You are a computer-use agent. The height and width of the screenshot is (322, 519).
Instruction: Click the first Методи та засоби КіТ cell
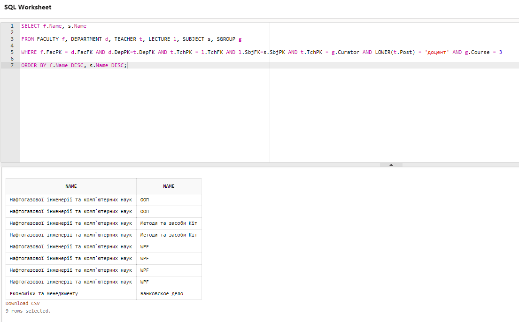click(x=169, y=223)
